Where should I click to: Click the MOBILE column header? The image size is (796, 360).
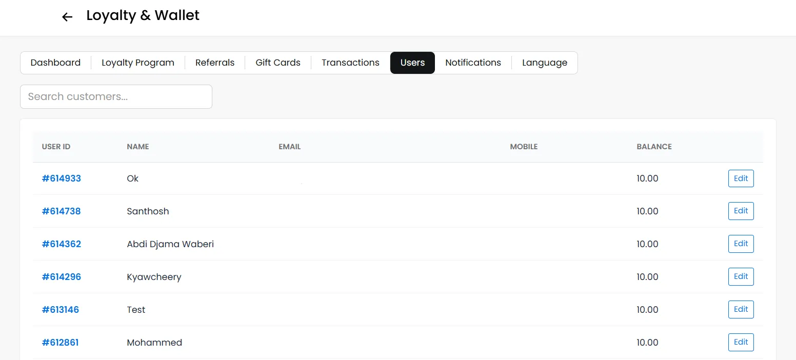524,147
